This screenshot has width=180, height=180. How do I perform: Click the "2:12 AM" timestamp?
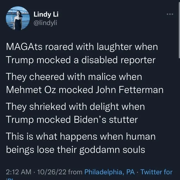18,172
